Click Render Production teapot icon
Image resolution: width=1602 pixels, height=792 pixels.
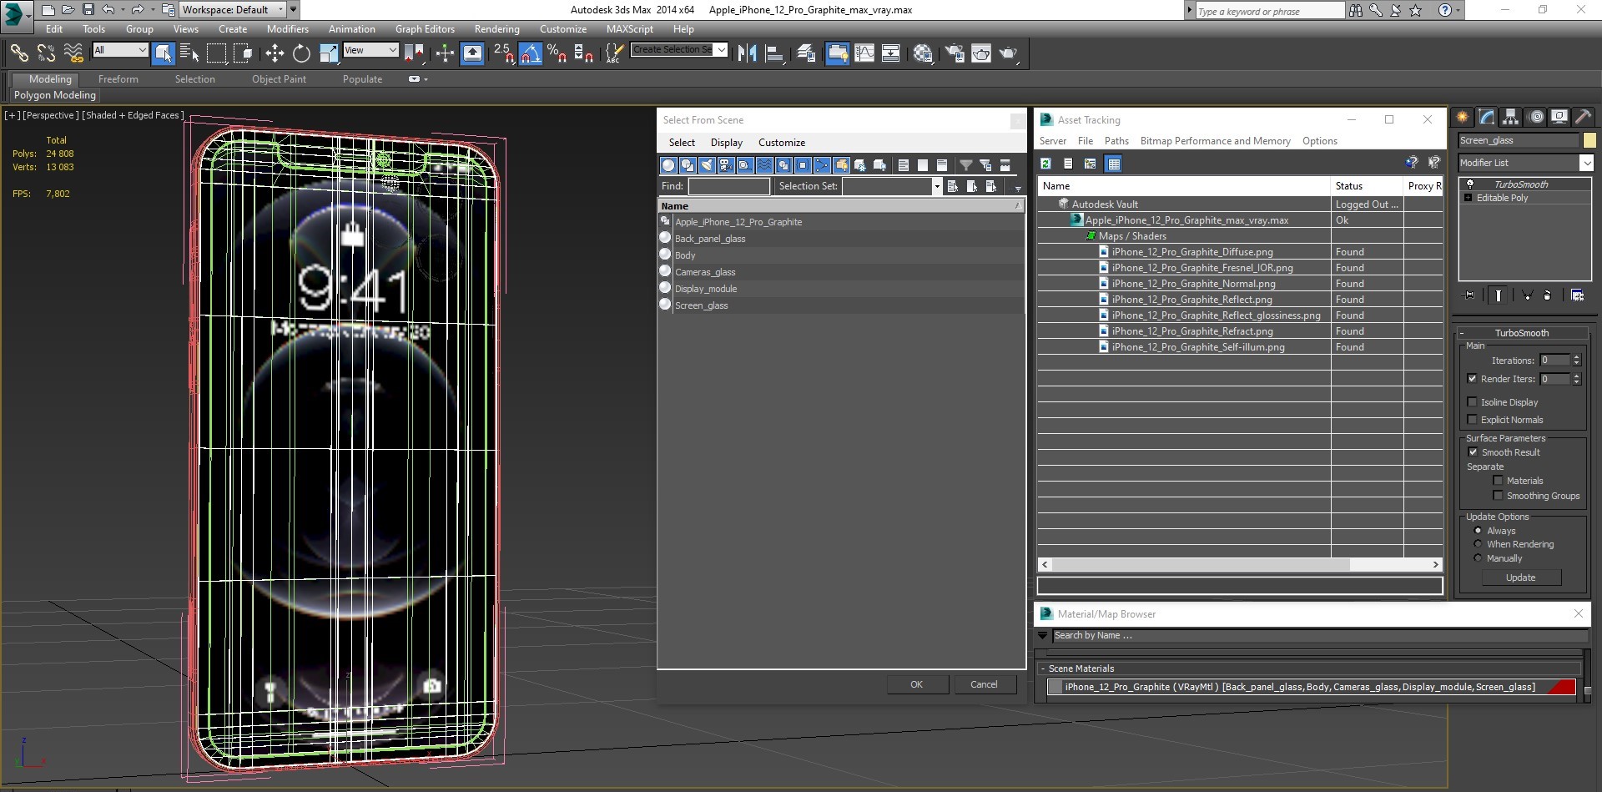click(1009, 53)
